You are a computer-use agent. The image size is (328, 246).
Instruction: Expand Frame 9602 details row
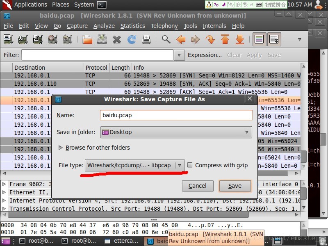click(4, 184)
